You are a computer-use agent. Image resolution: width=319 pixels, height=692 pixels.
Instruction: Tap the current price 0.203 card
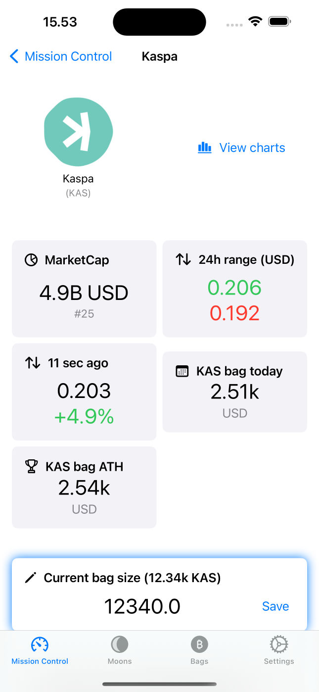pos(84,392)
